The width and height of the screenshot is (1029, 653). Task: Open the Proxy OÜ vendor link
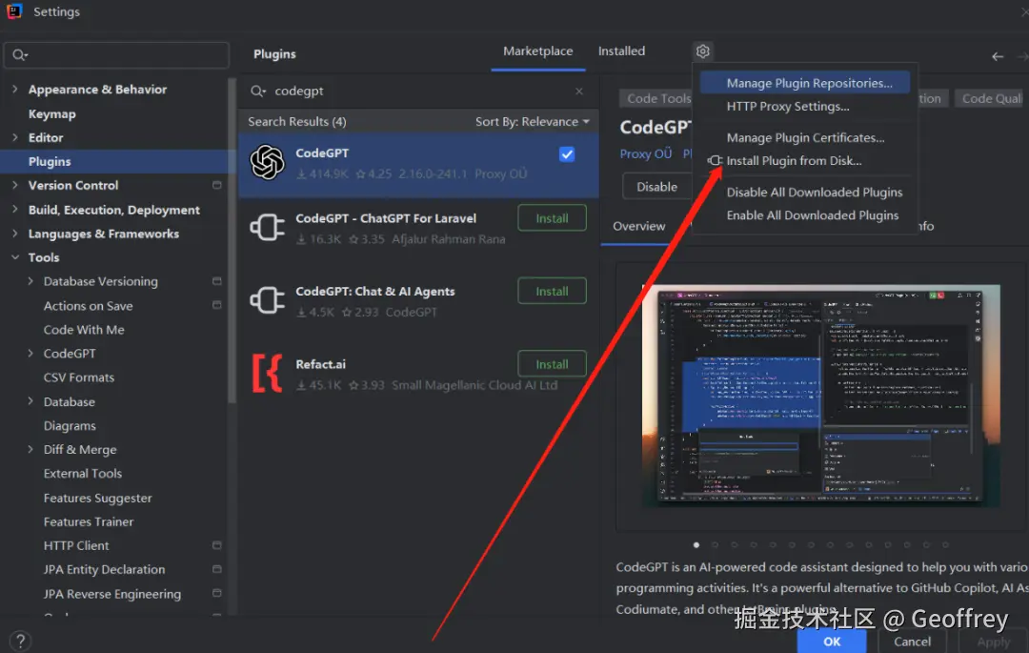646,153
